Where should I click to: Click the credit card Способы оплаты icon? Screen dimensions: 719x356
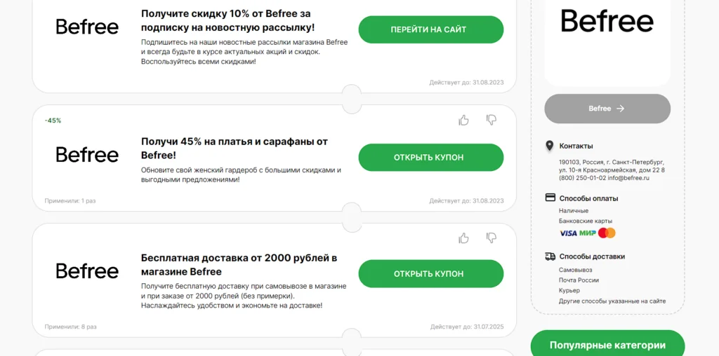(550, 198)
